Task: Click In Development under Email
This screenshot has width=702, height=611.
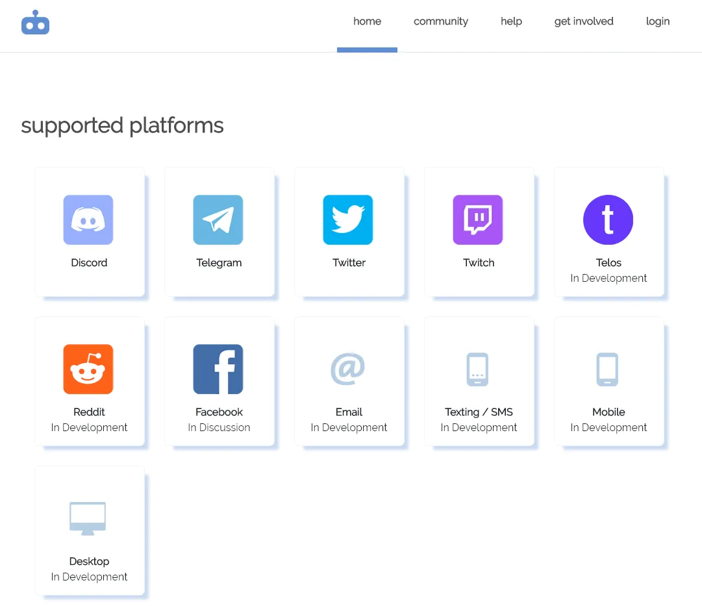Action: point(349,427)
